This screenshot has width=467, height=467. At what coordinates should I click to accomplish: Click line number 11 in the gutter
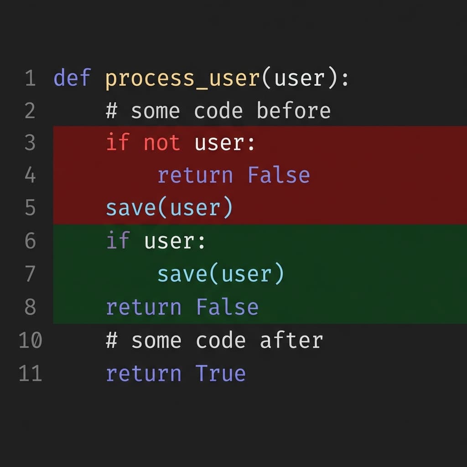tap(30, 373)
